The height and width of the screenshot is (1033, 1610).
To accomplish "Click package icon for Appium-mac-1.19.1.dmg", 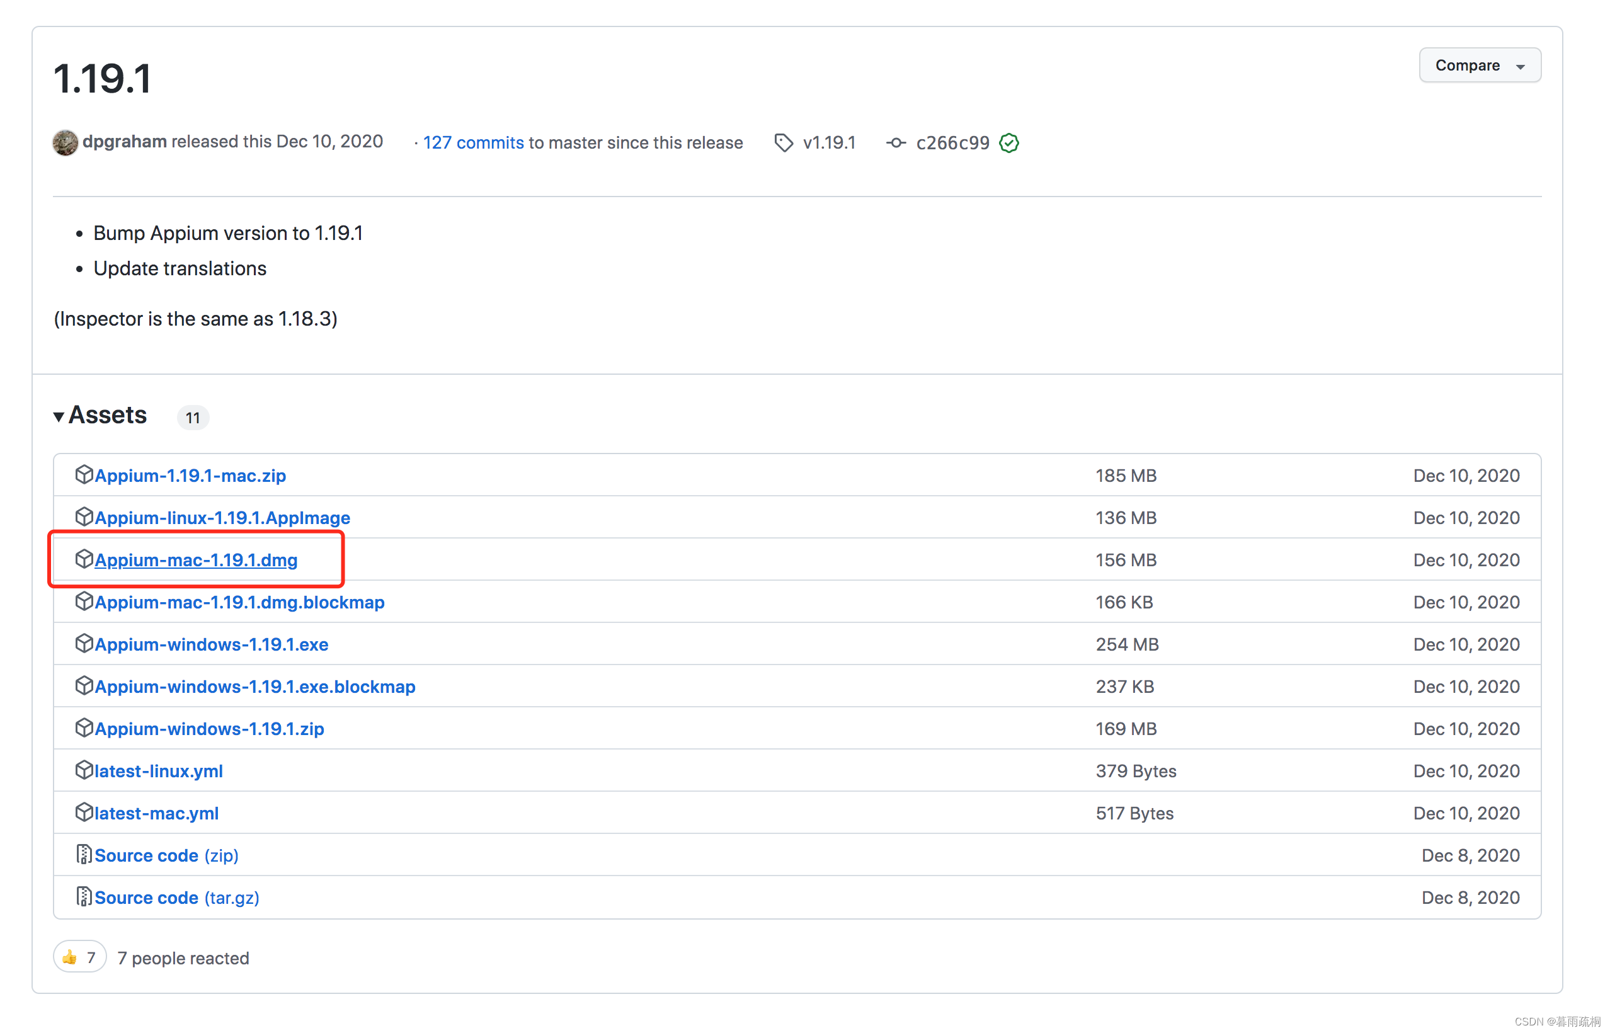I will coord(84,559).
